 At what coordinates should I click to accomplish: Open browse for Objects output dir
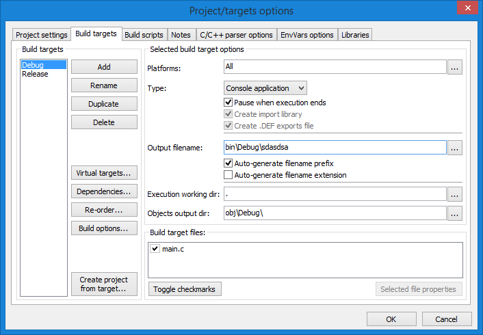pyautogui.click(x=456, y=213)
